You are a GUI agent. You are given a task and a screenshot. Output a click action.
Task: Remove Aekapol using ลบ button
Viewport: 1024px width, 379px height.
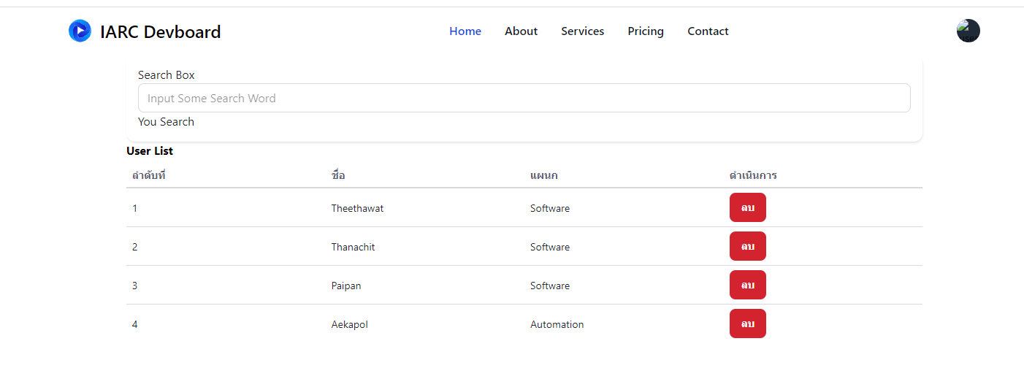[x=747, y=324]
